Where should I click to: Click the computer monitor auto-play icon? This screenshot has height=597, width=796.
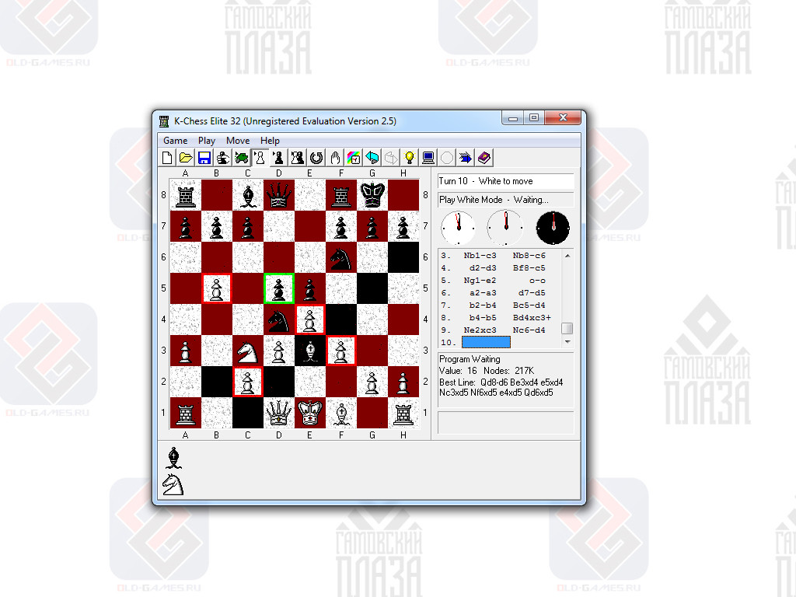pyautogui.click(x=428, y=158)
